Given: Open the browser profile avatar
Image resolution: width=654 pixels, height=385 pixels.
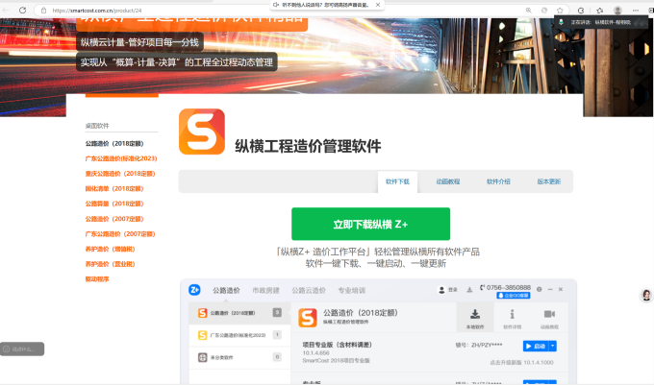Looking at the screenshot, I should [x=617, y=11].
